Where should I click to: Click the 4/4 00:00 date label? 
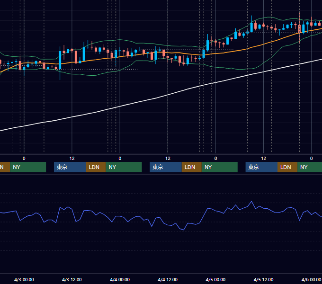click(120, 279)
